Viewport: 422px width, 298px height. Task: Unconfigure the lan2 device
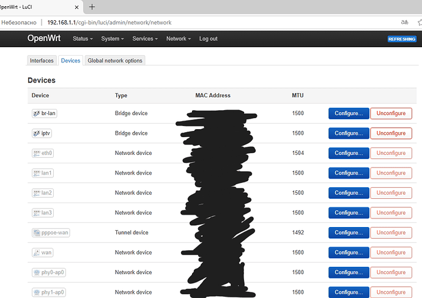click(391, 193)
